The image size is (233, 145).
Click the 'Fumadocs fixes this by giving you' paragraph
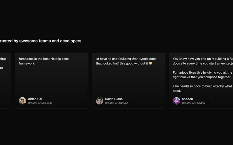202,75
